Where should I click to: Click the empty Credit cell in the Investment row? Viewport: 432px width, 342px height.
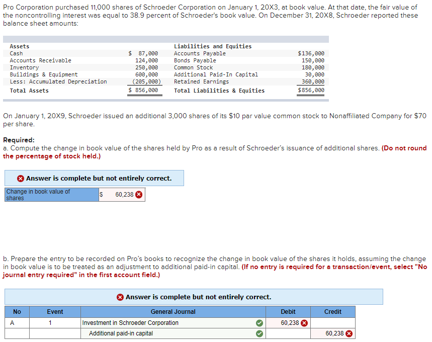[x=333, y=323]
